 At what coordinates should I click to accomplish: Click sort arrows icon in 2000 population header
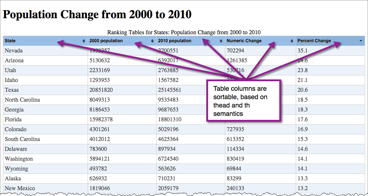pos(153,41)
